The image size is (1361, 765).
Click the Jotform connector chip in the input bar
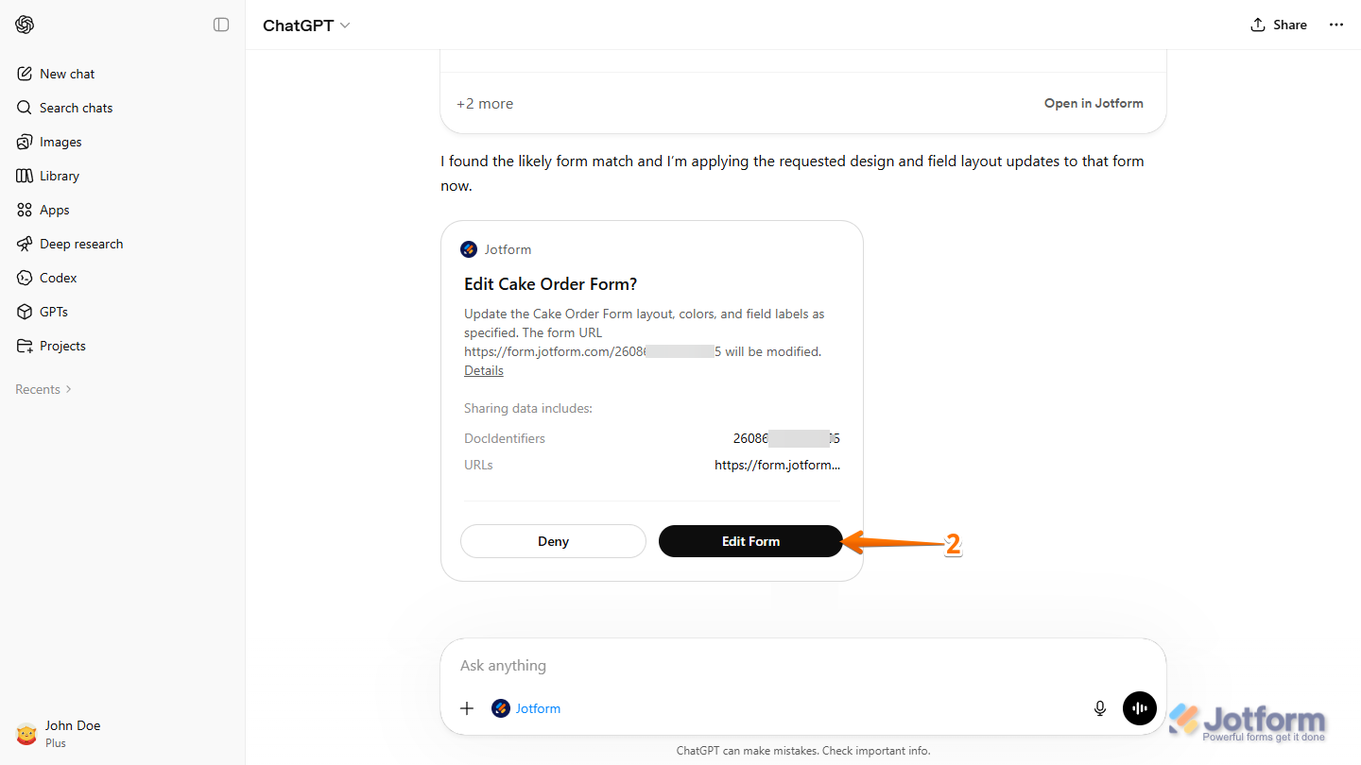coord(525,707)
